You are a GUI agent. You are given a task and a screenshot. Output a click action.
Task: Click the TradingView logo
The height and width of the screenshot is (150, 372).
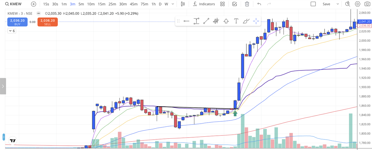click(13, 141)
